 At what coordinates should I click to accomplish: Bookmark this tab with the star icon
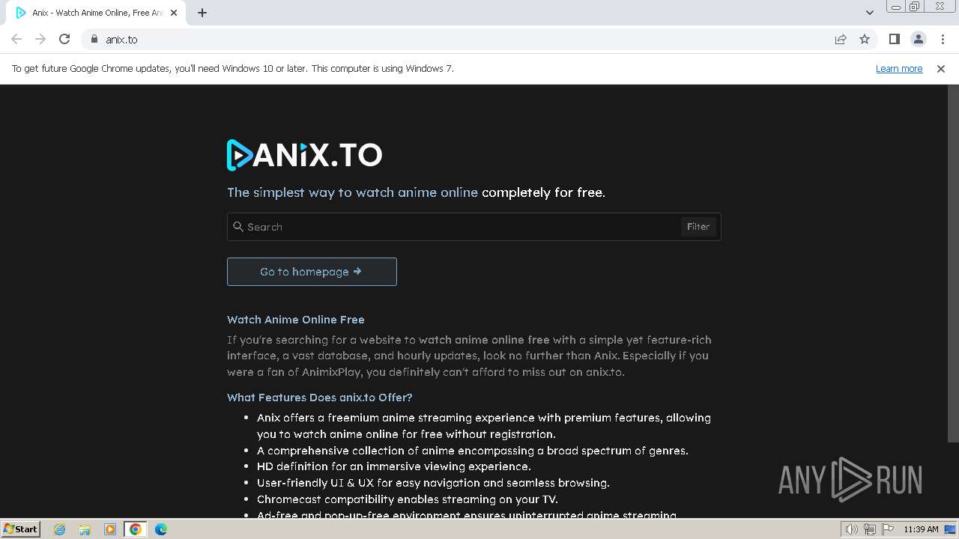tap(865, 39)
